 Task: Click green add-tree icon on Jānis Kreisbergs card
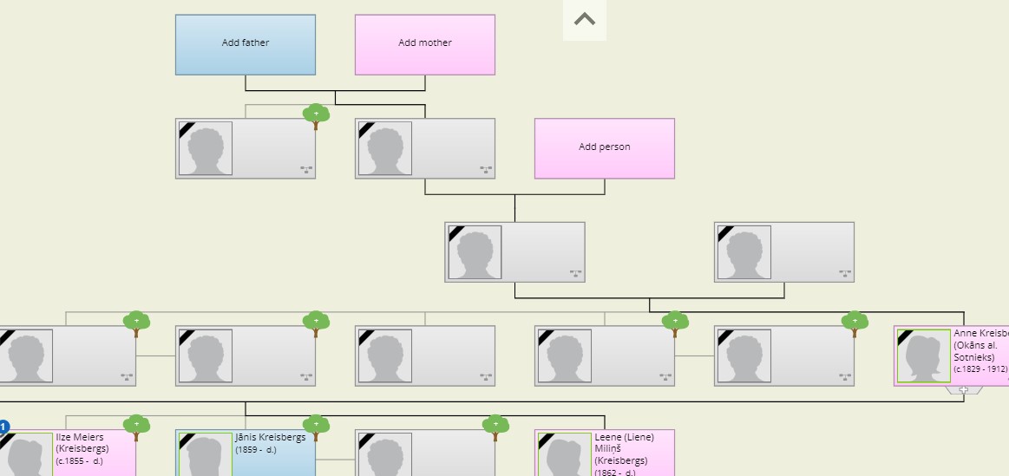point(316,426)
